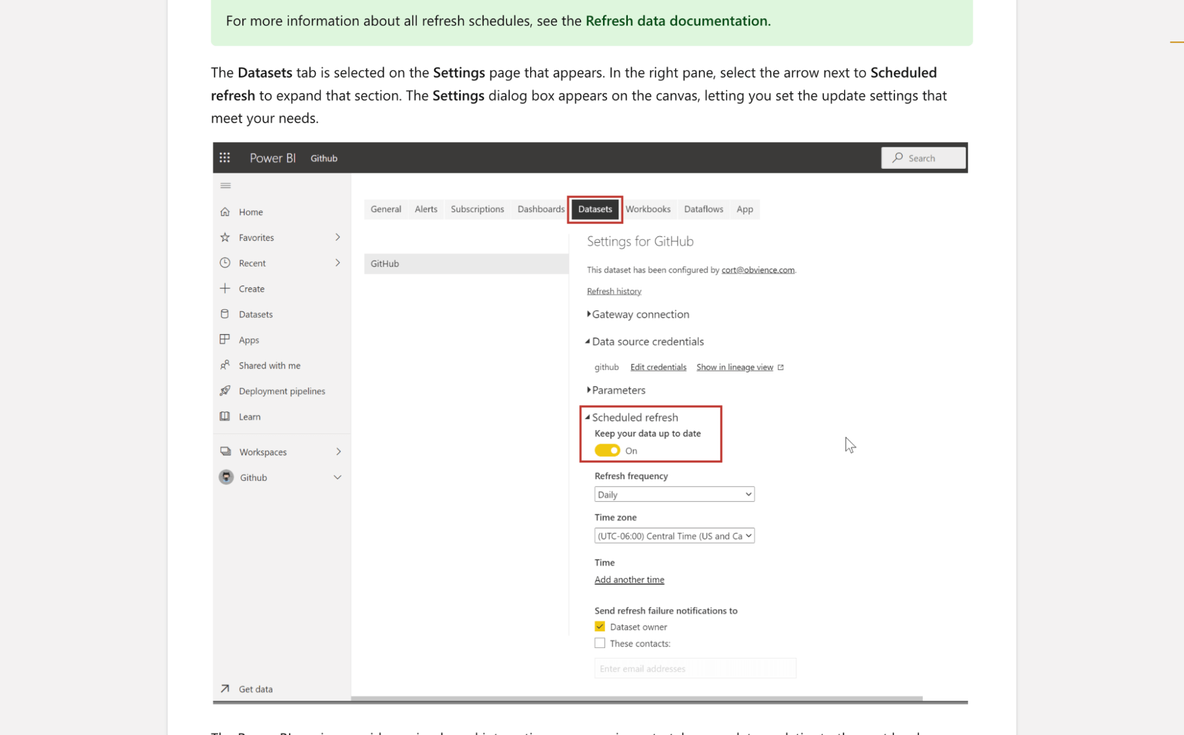Viewport: 1184px width, 735px height.
Task: Click the magnifier icon in Search box
Action: pyautogui.click(x=898, y=158)
